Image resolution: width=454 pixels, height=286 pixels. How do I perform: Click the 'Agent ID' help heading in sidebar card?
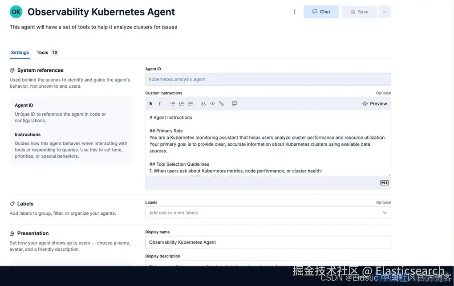(24, 105)
